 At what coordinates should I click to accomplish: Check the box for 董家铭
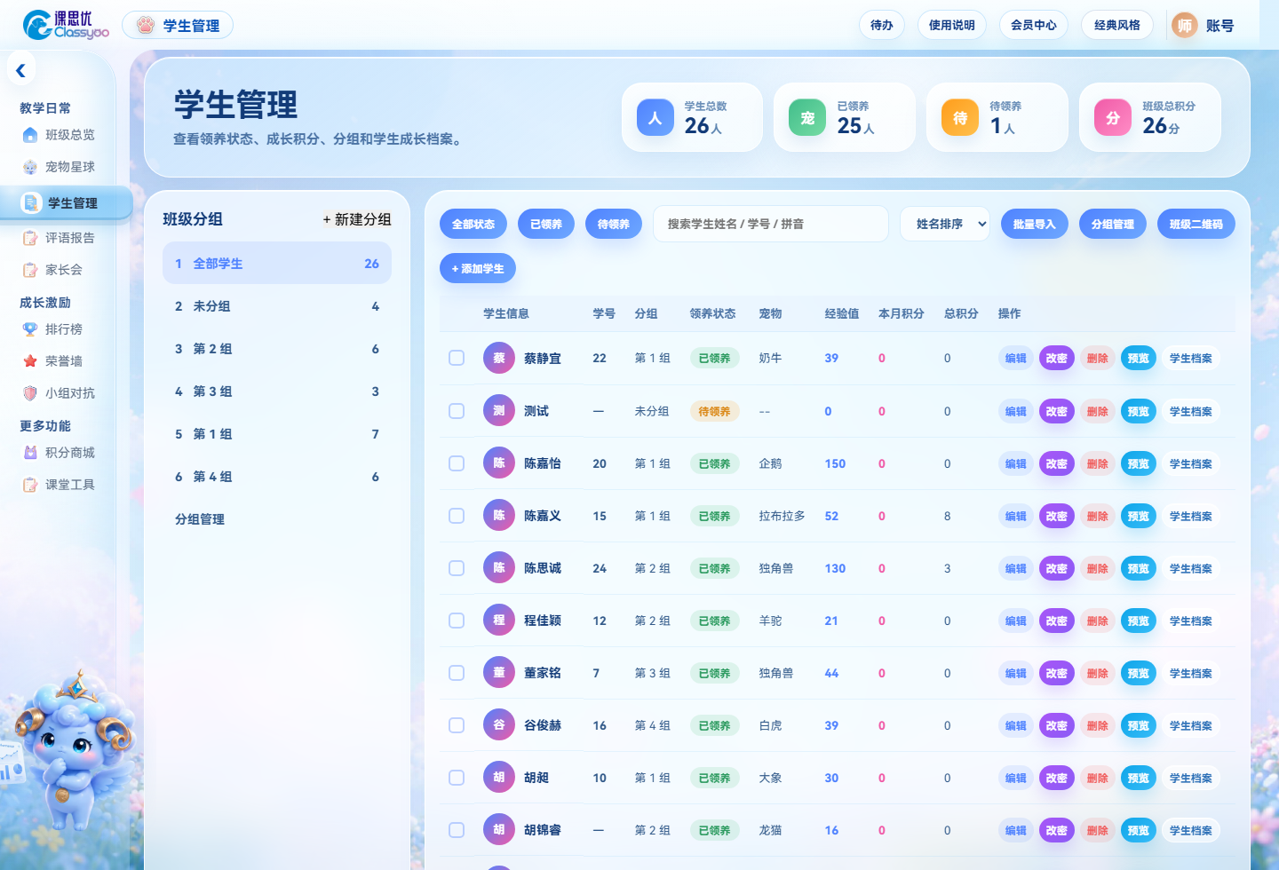pyautogui.click(x=457, y=673)
